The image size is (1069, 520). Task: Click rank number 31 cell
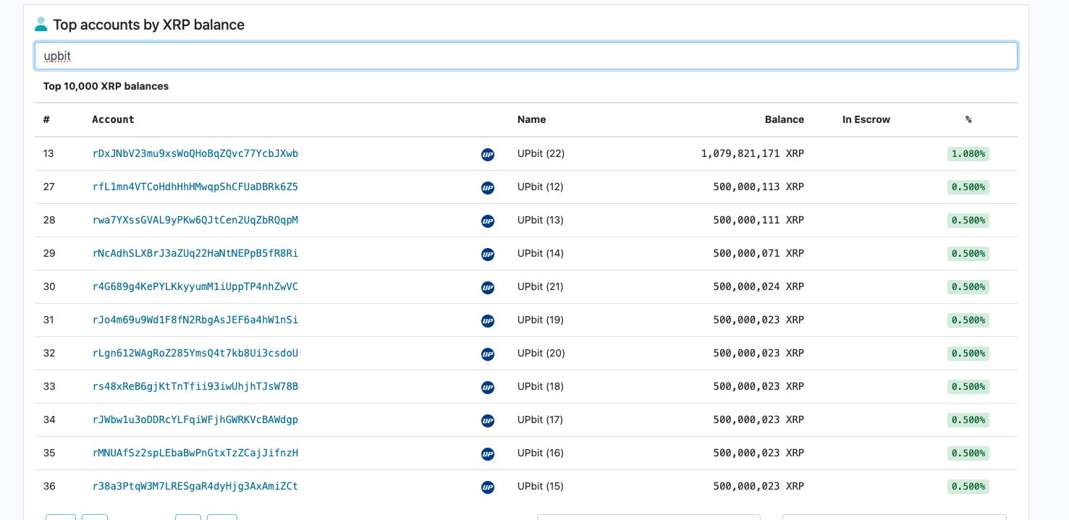pyautogui.click(x=48, y=320)
